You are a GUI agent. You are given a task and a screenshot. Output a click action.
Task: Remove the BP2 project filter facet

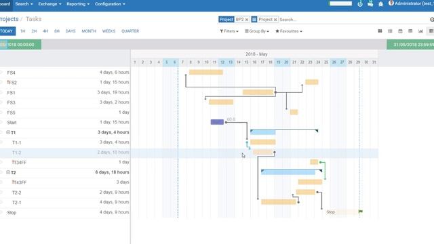(247, 20)
